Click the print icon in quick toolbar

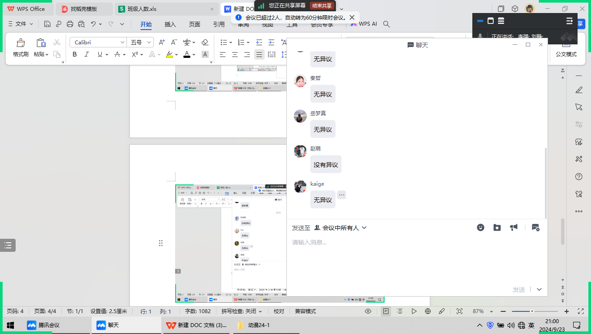[x=70, y=24]
